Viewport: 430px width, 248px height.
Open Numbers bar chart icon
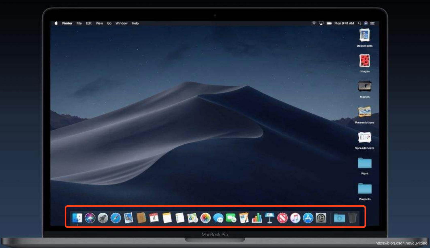tap(257, 218)
